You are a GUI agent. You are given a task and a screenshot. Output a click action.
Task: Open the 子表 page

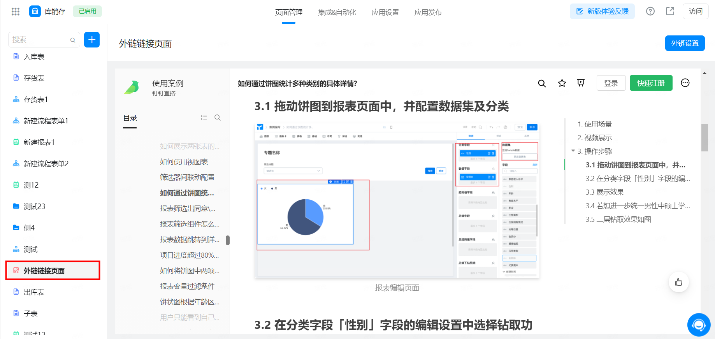point(31,314)
